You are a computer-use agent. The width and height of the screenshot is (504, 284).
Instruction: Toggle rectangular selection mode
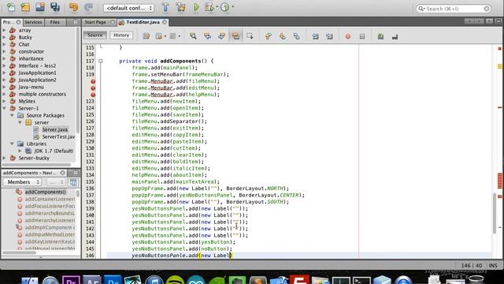(x=250, y=36)
